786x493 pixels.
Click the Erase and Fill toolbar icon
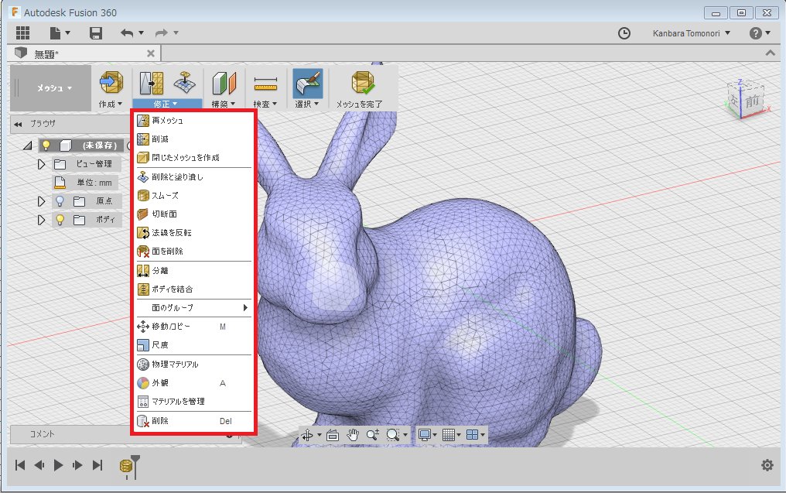pyautogui.click(x=184, y=82)
